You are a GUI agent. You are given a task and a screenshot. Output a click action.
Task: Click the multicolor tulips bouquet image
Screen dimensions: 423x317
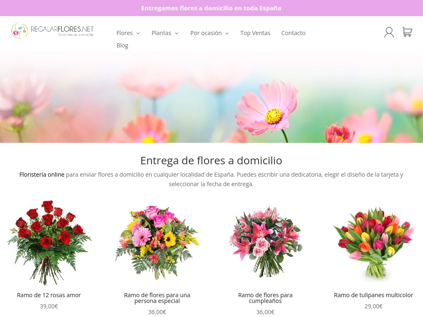click(373, 243)
